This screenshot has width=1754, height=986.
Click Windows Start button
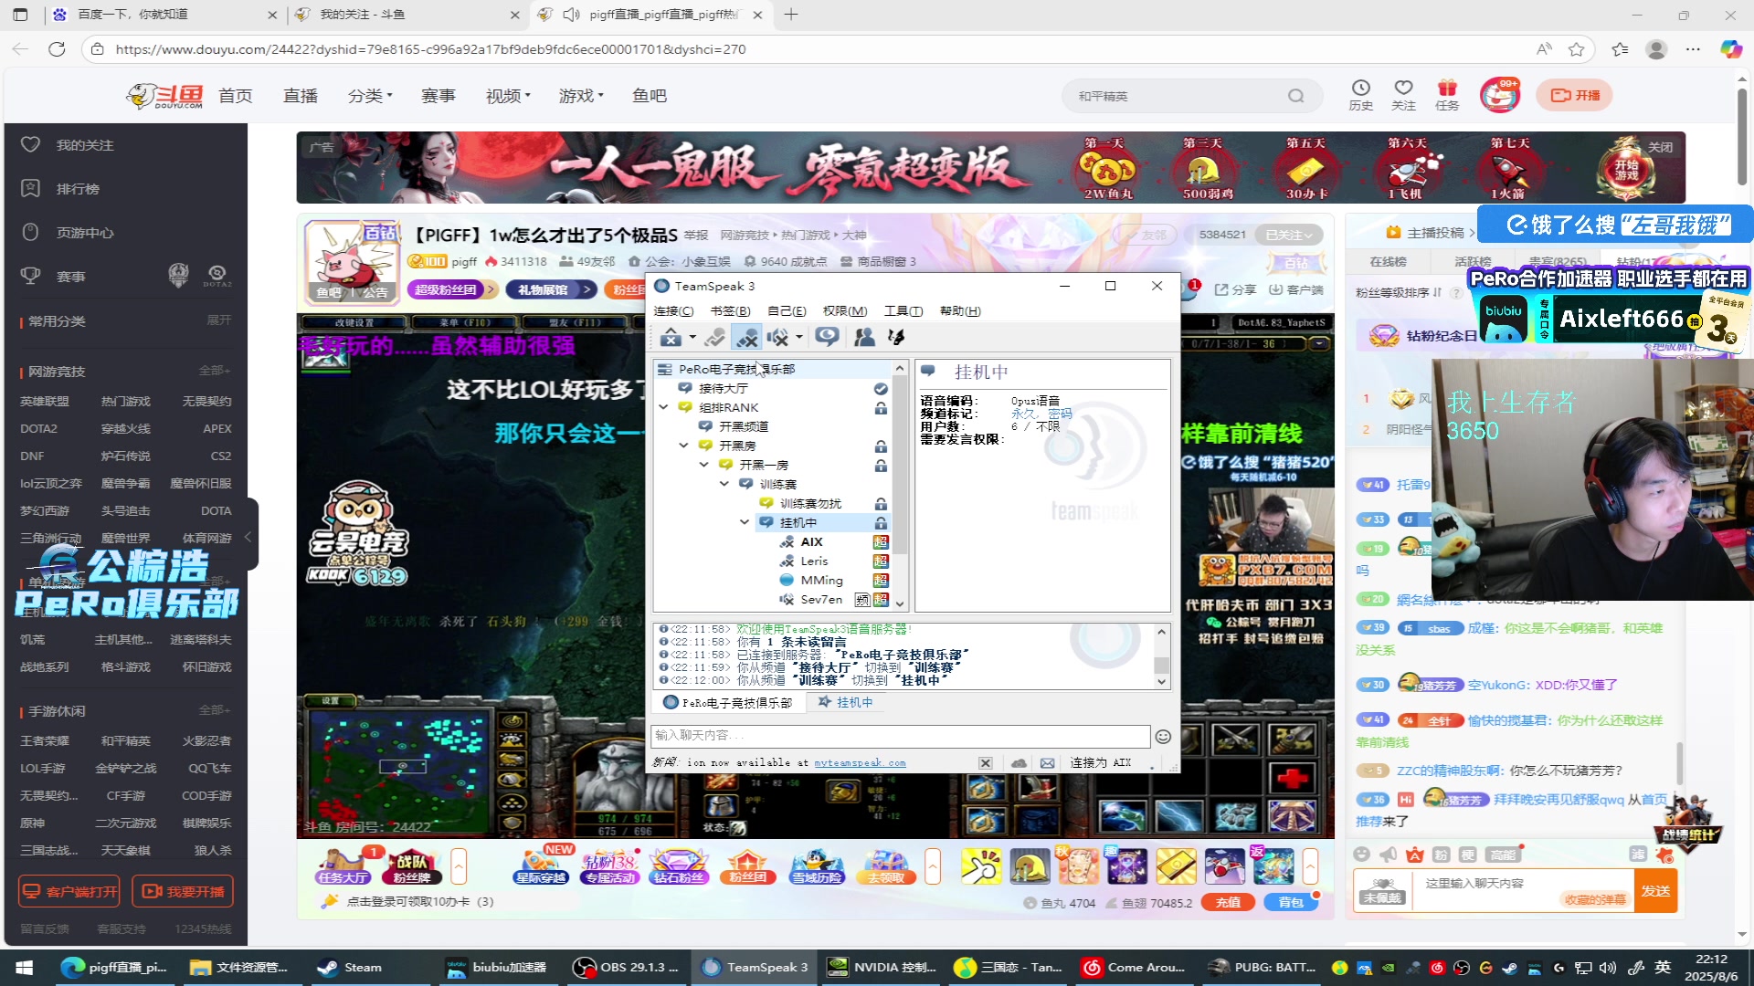(x=25, y=968)
